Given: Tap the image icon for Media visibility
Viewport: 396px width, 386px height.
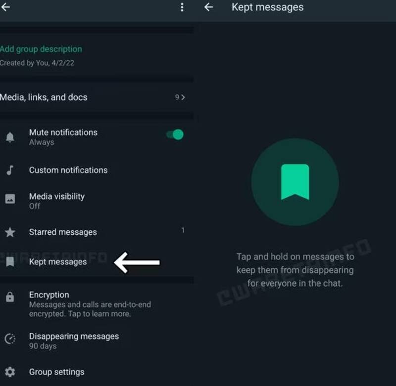Looking at the screenshot, I should point(10,199).
